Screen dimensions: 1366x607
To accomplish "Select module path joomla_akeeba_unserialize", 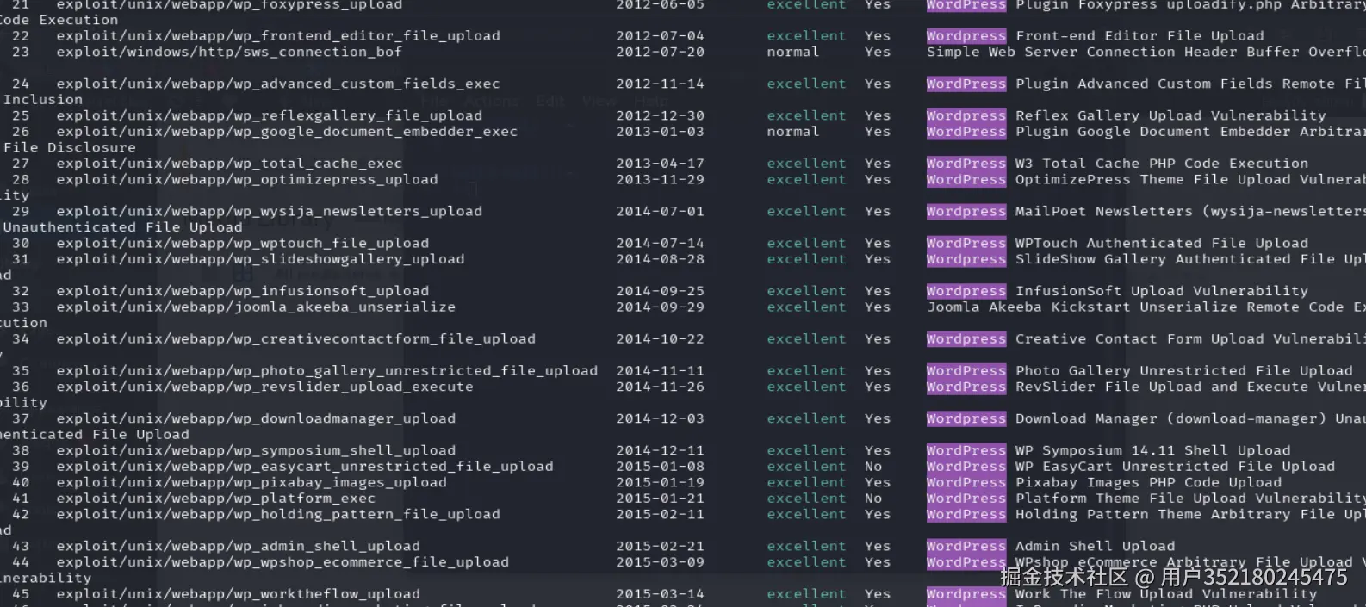I will point(256,307).
